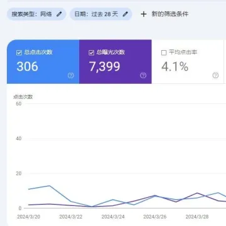This screenshot has width=226, height=226.
Task: Edit the 日期 filter pencil icon
Action: [125, 14]
